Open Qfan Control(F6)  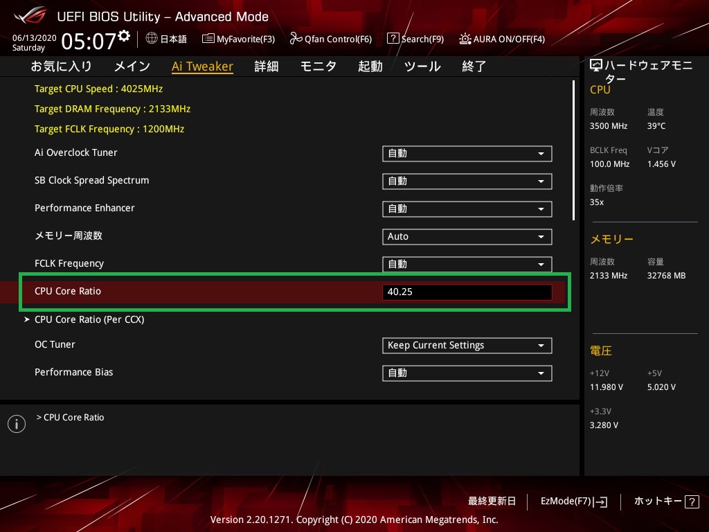(x=330, y=39)
